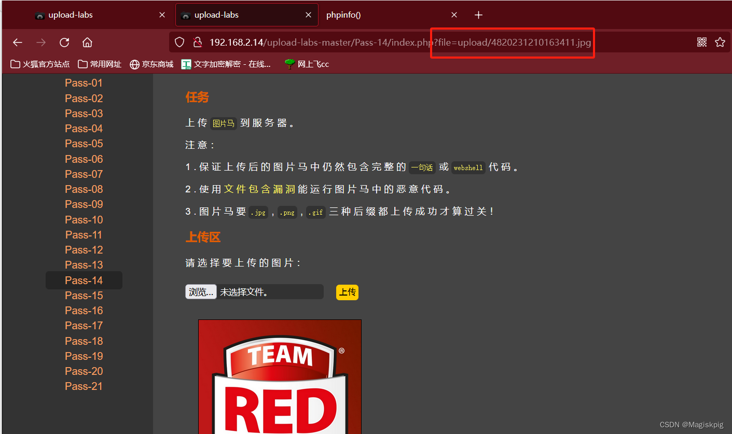The image size is (732, 434).
Task: Click the 文字加密解密 green bookmark icon
Action: 186,64
